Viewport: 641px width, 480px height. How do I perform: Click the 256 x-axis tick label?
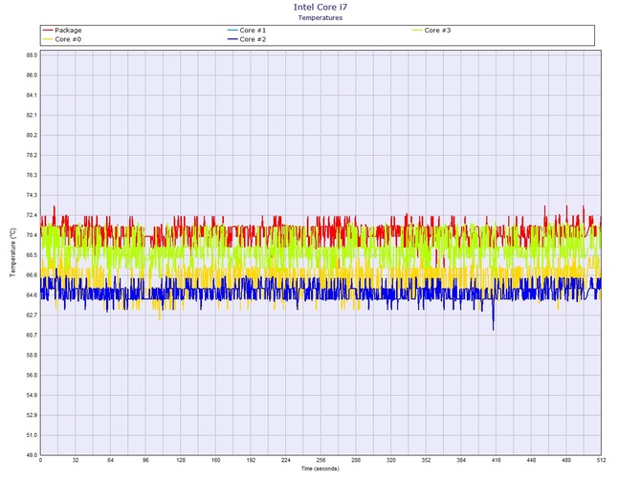click(320, 460)
